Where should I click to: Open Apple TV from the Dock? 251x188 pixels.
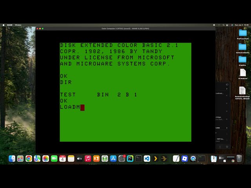coord(79,159)
